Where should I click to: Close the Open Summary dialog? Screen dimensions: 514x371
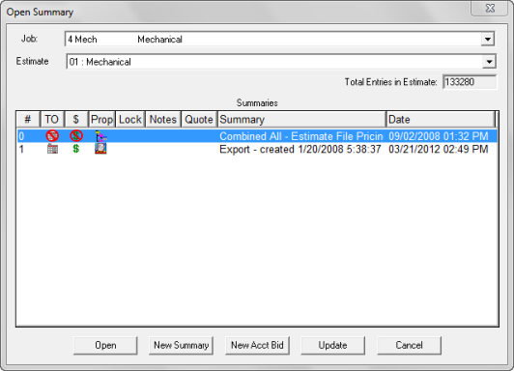(x=490, y=8)
